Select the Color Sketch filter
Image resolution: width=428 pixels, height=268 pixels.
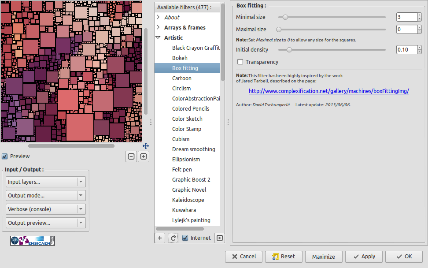tap(187, 119)
